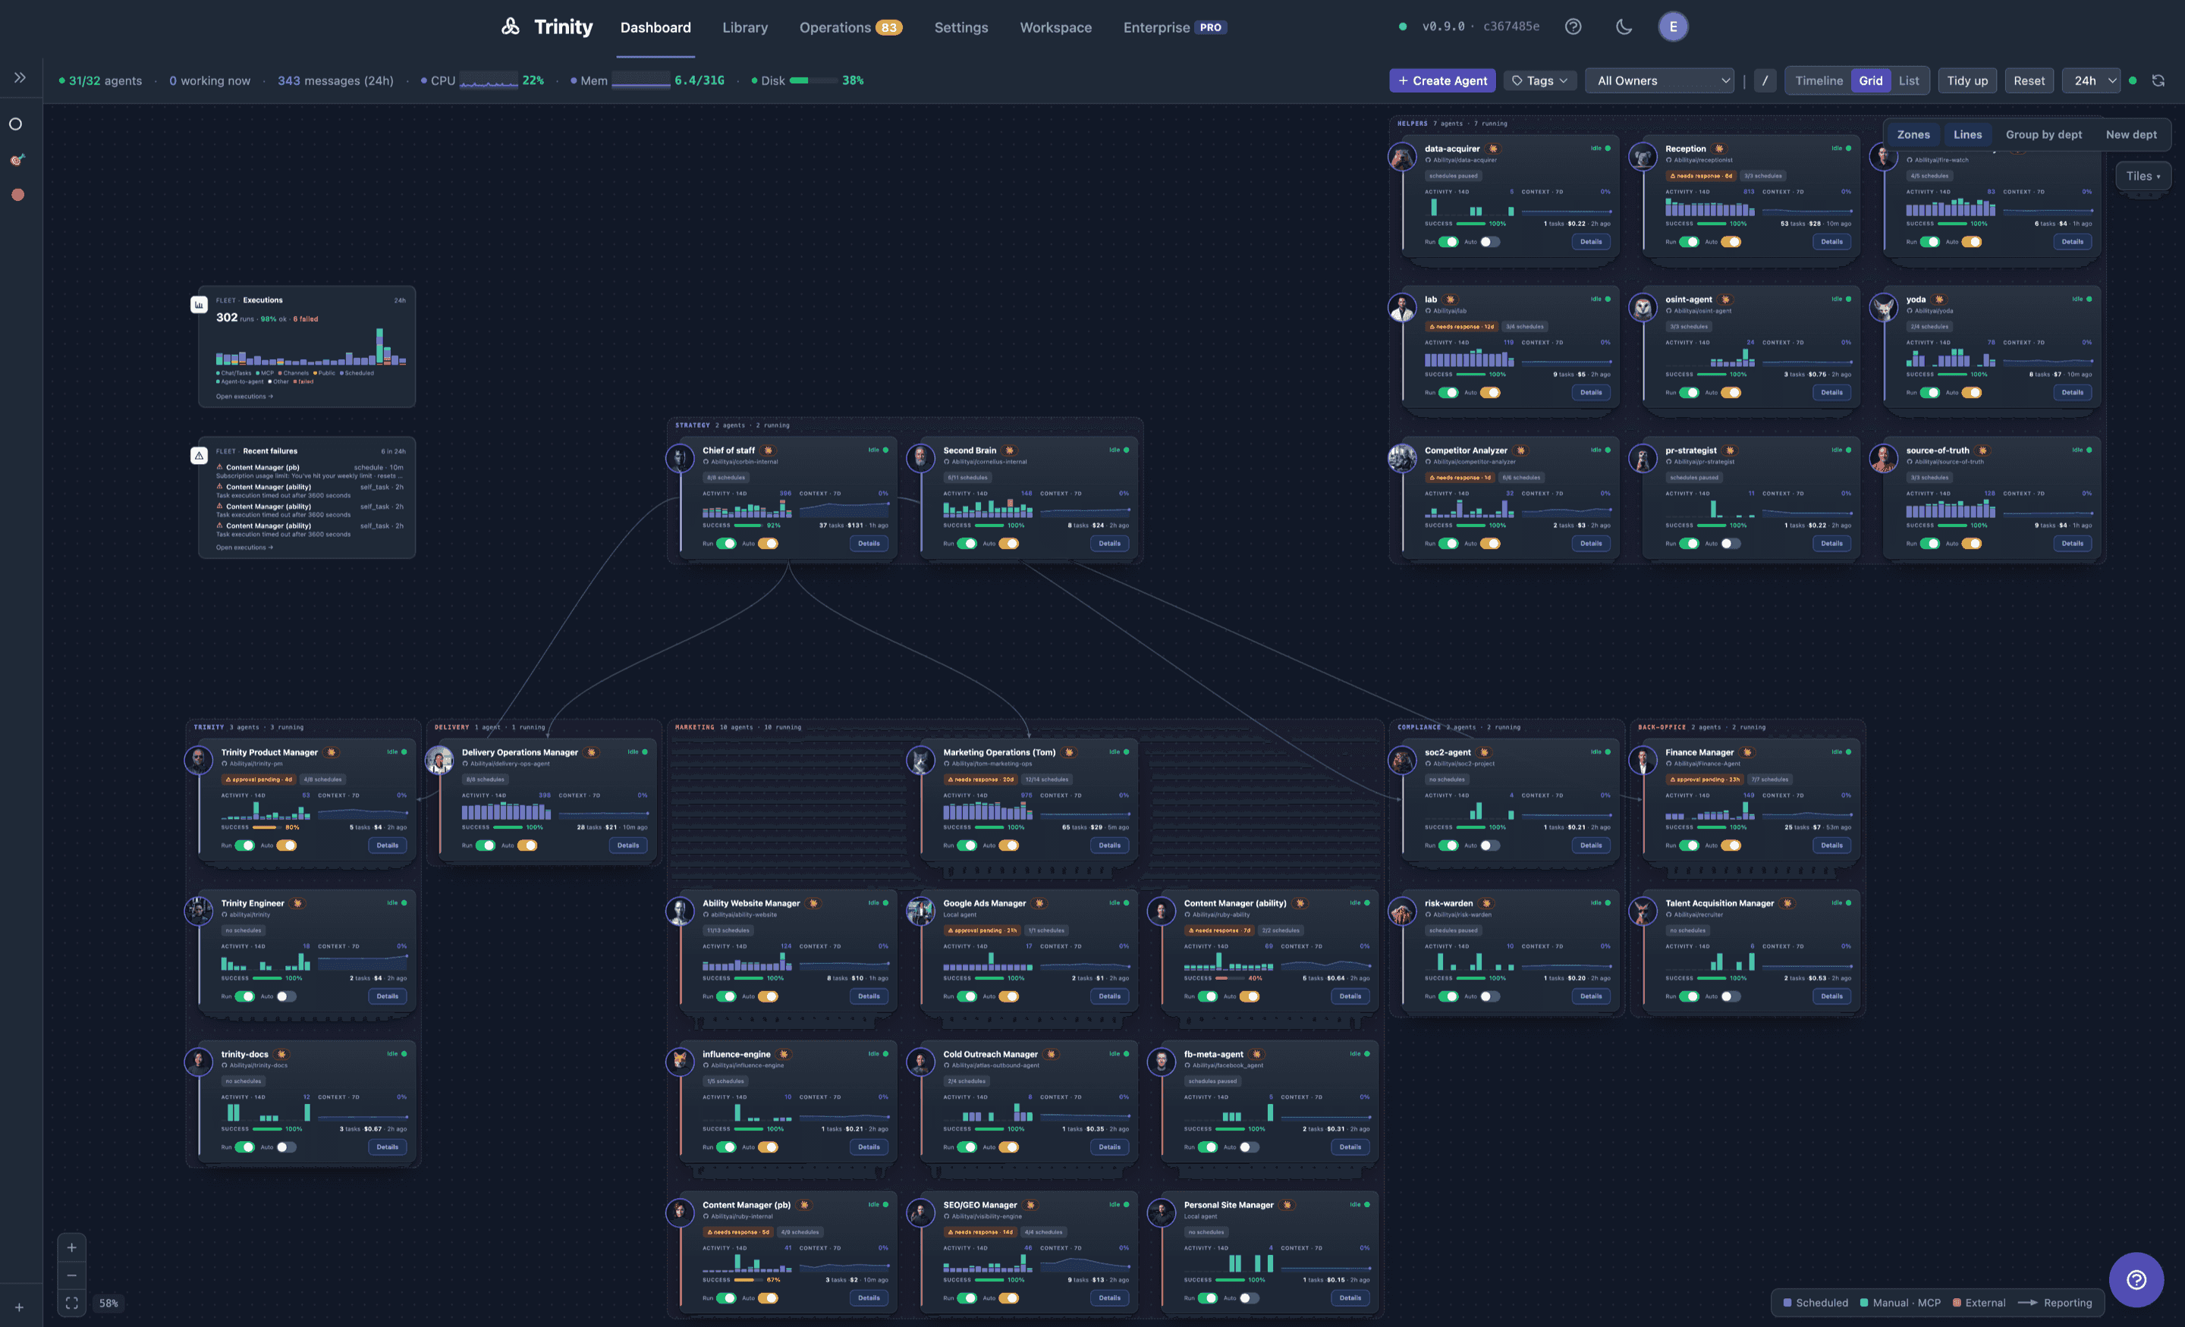Screen dimensions: 2185x1327
Task: Click the red solid circle sidebar icon
Action: pyautogui.click(x=17, y=195)
